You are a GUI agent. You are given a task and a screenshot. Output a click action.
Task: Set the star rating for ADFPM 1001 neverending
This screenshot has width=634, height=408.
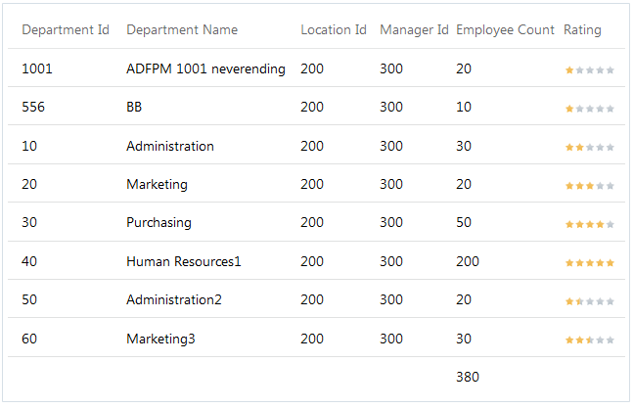(590, 70)
